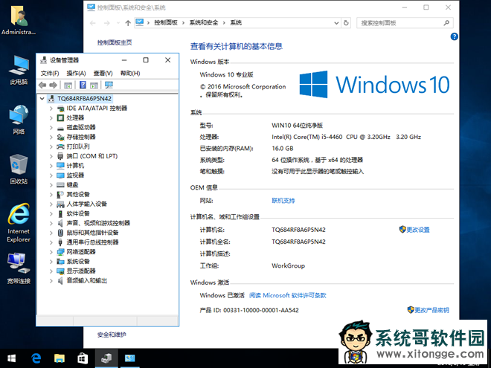Click the refresh icon beside the address bar
Screen dimensions: 491x368
(x=346, y=23)
